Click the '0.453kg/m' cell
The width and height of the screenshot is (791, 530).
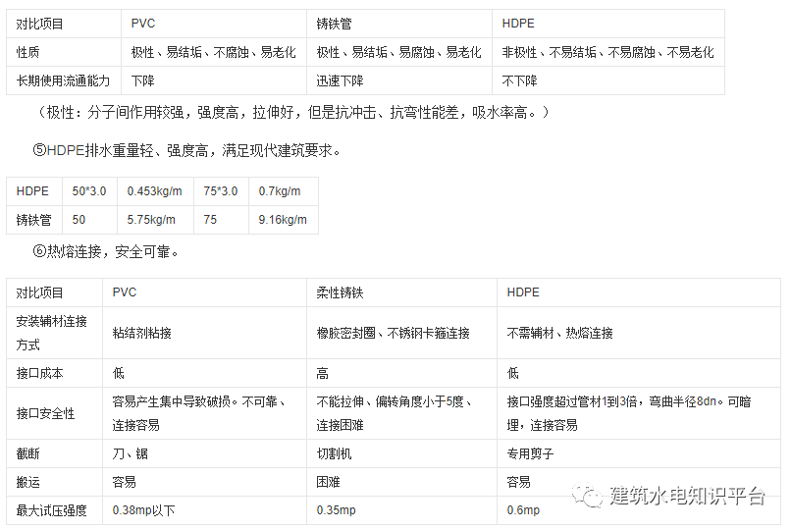tap(154, 191)
